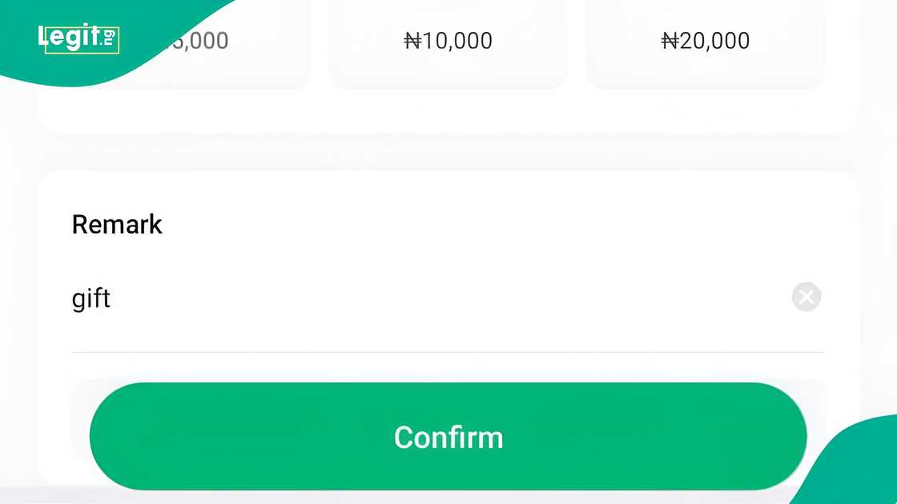Select the ₦10,000 preset amount
Viewport: 897px width, 504px height.
[448, 41]
